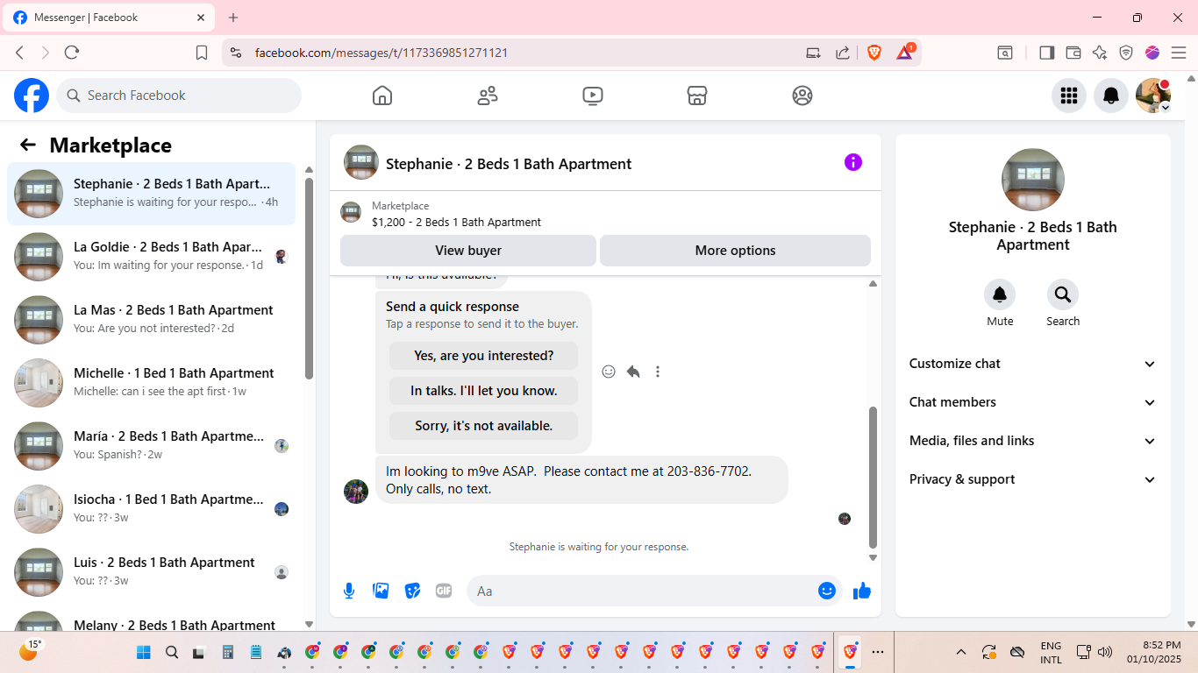This screenshot has height=673, width=1198.
Task: Open the Video (Watch) icon
Action: 593,96
